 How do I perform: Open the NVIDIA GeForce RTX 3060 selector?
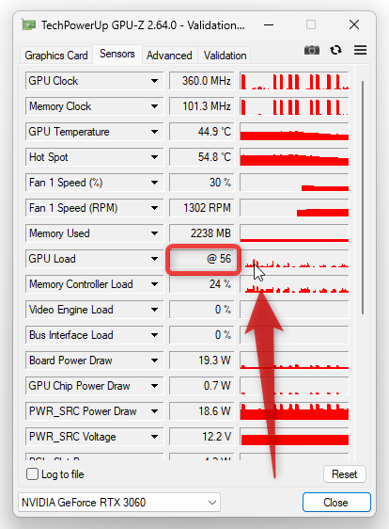119,503
